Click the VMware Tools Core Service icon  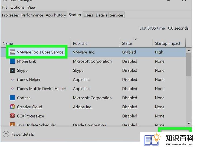(12, 52)
